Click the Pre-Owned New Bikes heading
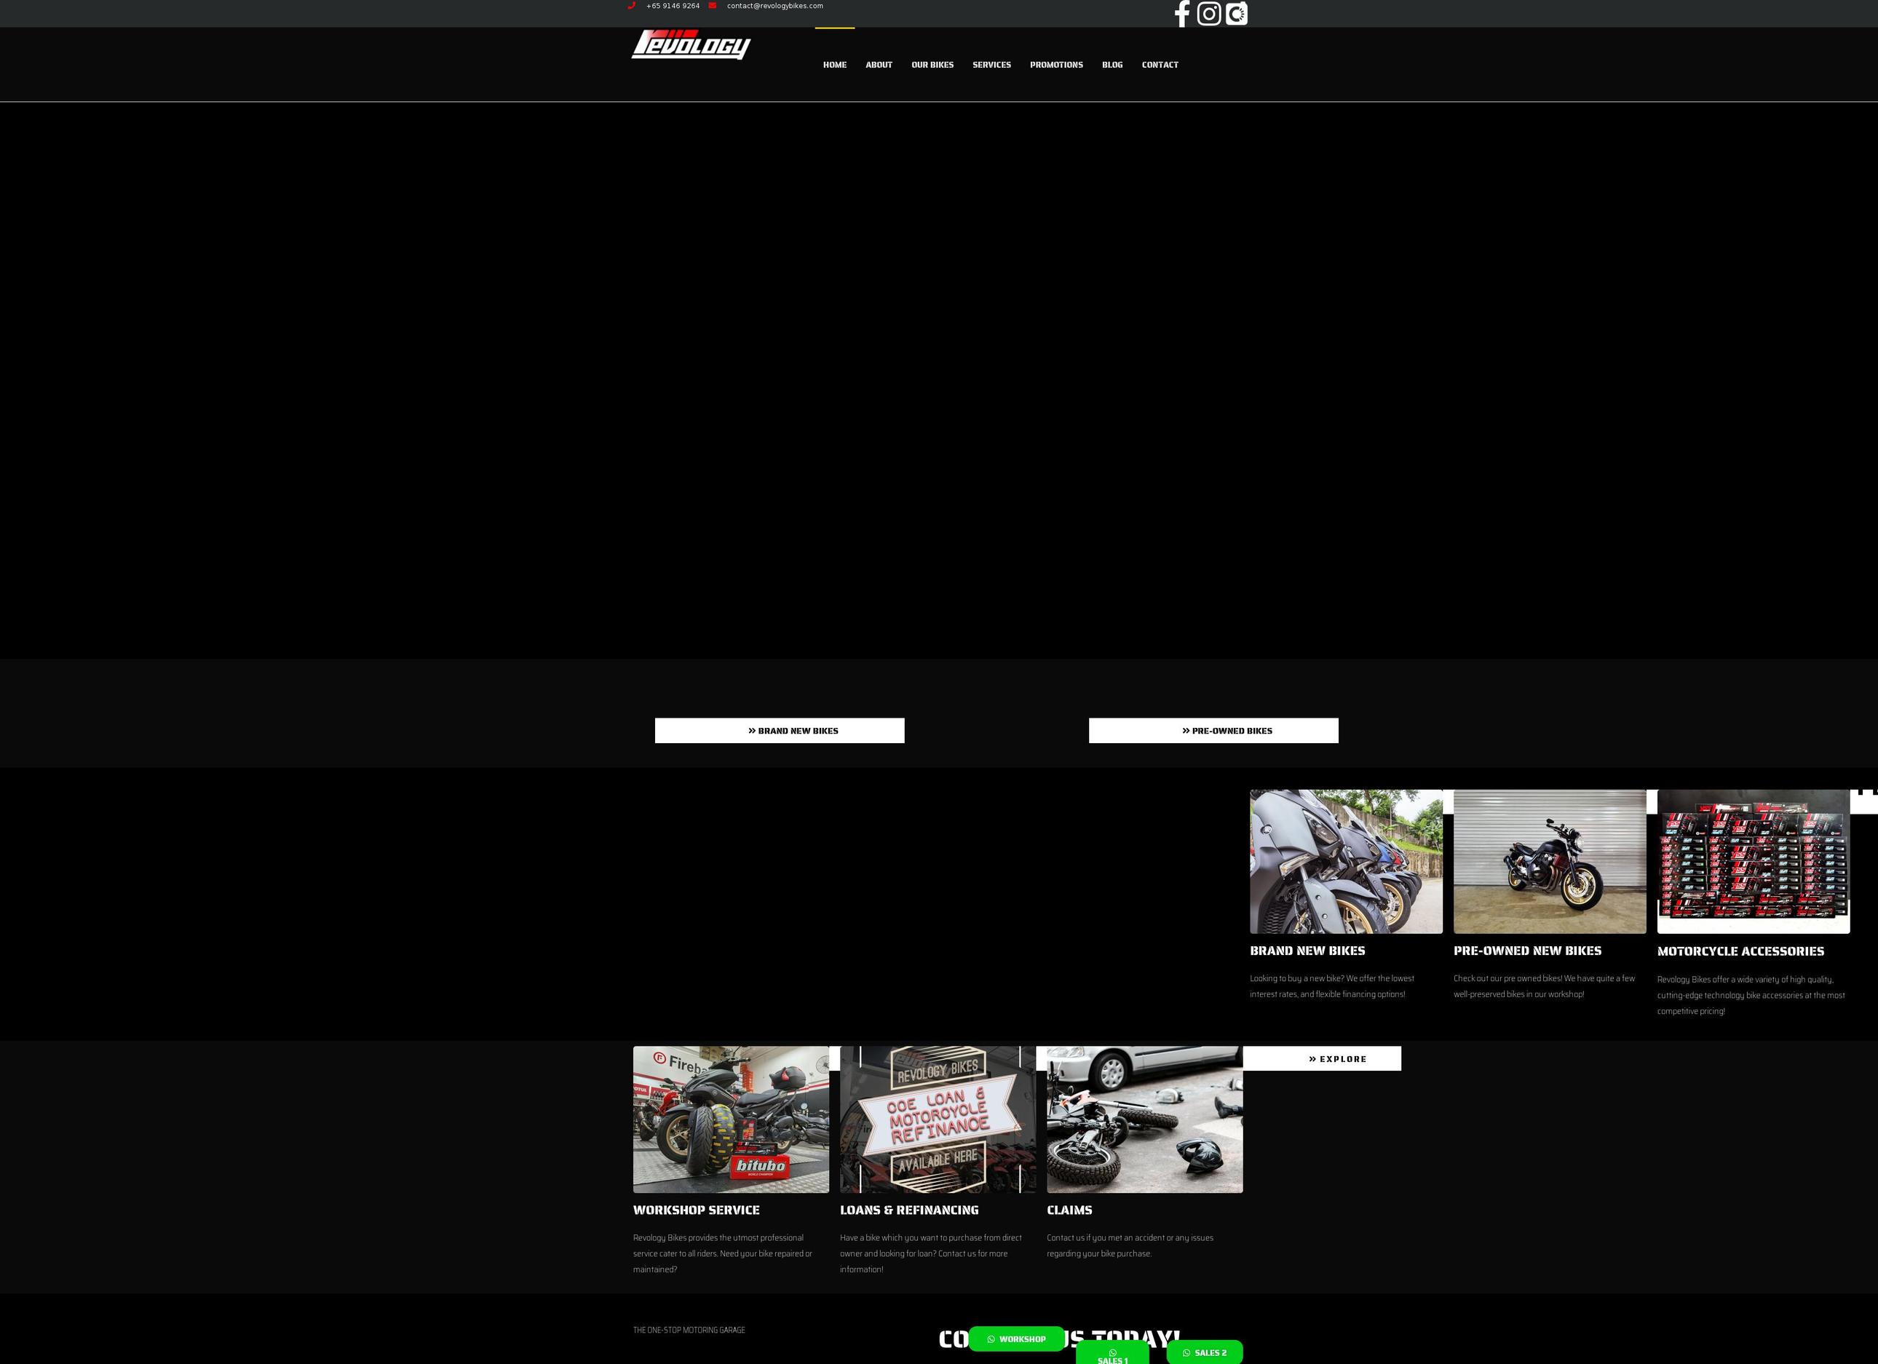Image resolution: width=1878 pixels, height=1364 pixels. tap(1527, 951)
